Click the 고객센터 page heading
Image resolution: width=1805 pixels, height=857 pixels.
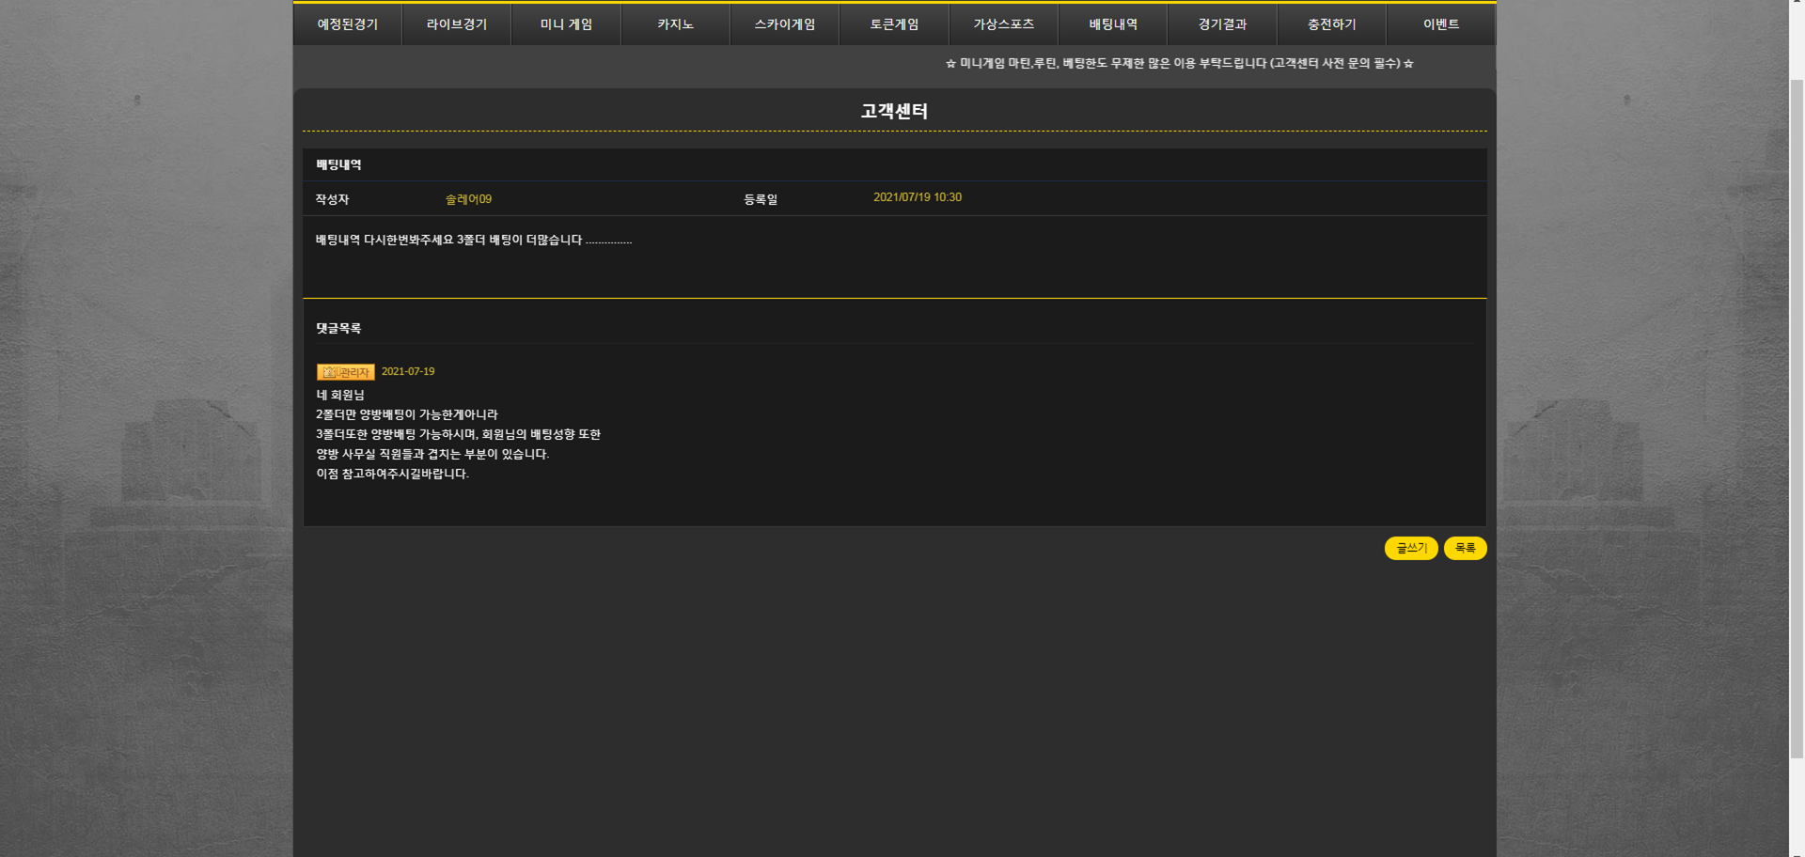click(x=894, y=111)
